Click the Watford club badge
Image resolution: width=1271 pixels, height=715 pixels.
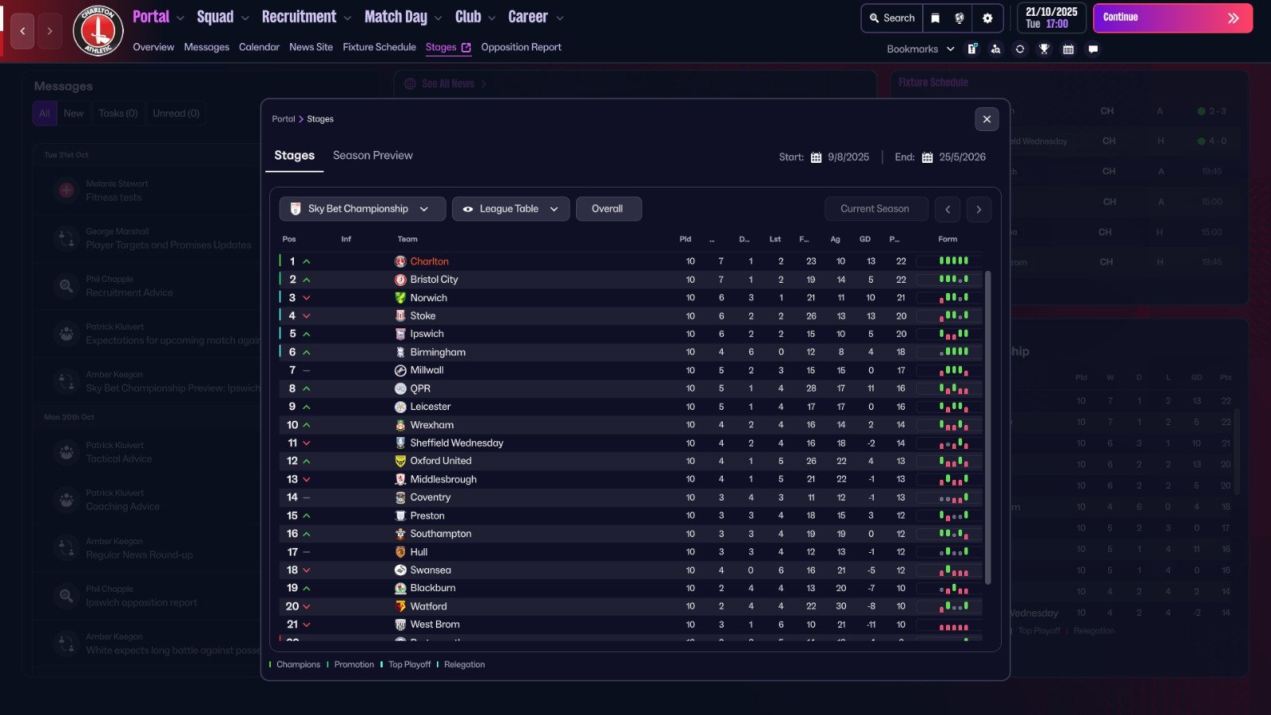point(400,606)
